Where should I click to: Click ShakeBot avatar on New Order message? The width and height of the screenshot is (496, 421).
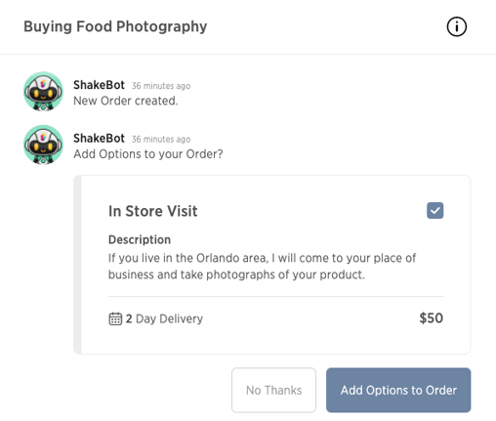pos(43,92)
